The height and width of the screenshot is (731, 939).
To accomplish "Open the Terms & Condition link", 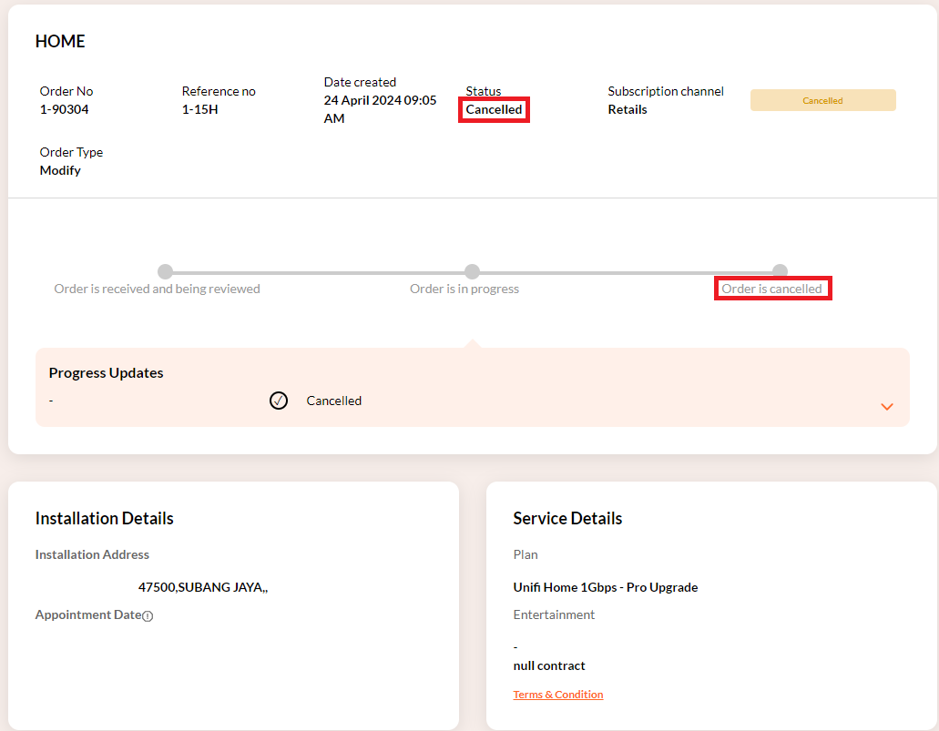I will (x=557, y=695).
